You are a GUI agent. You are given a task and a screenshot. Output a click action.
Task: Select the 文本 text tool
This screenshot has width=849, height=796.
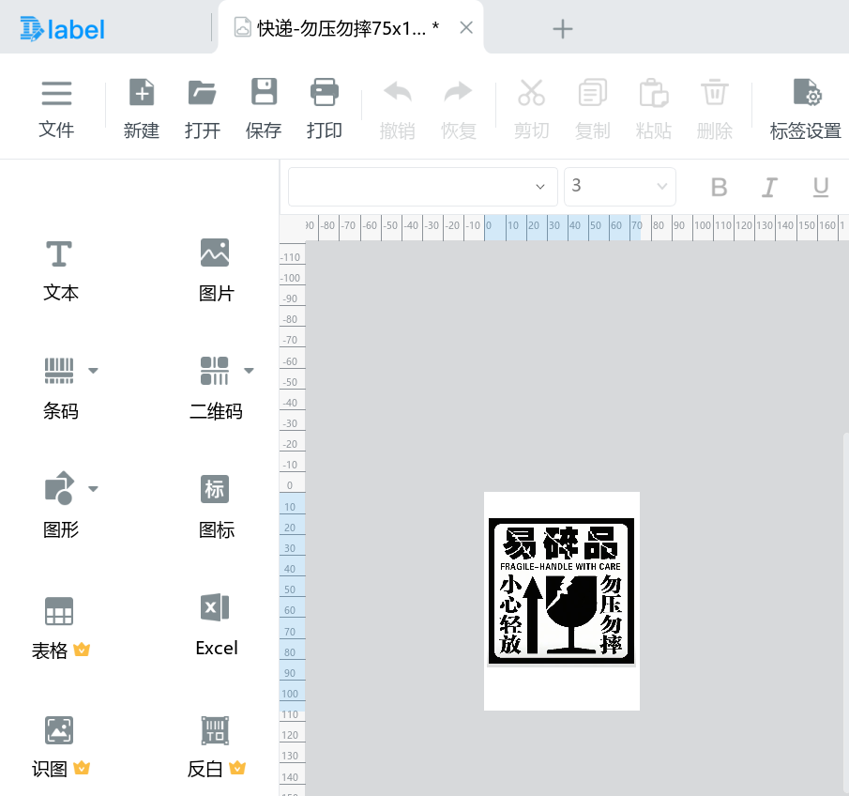59,269
